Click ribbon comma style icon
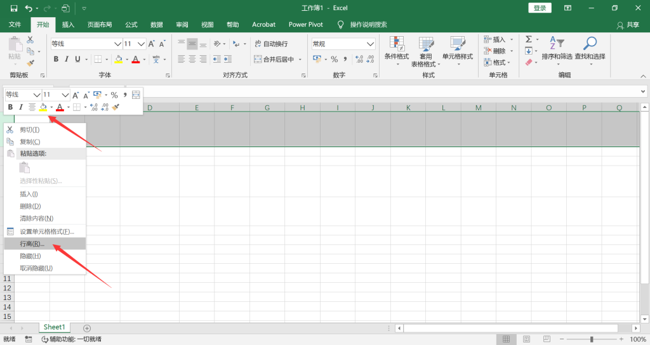The image size is (650, 345). [x=345, y=59]
